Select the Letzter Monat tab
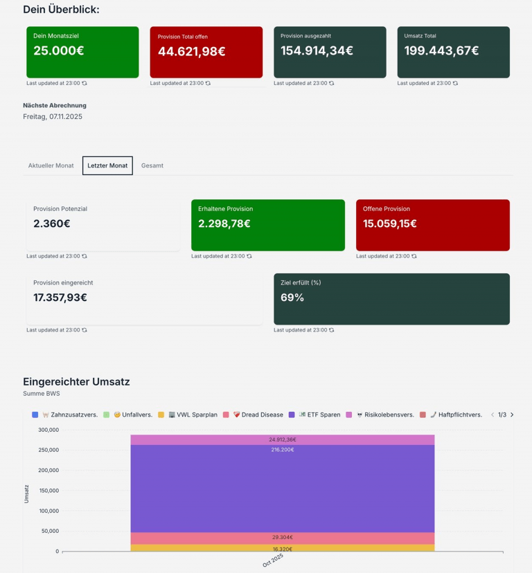The height and width of the screenshot is (573, 532). click(107, 165)
